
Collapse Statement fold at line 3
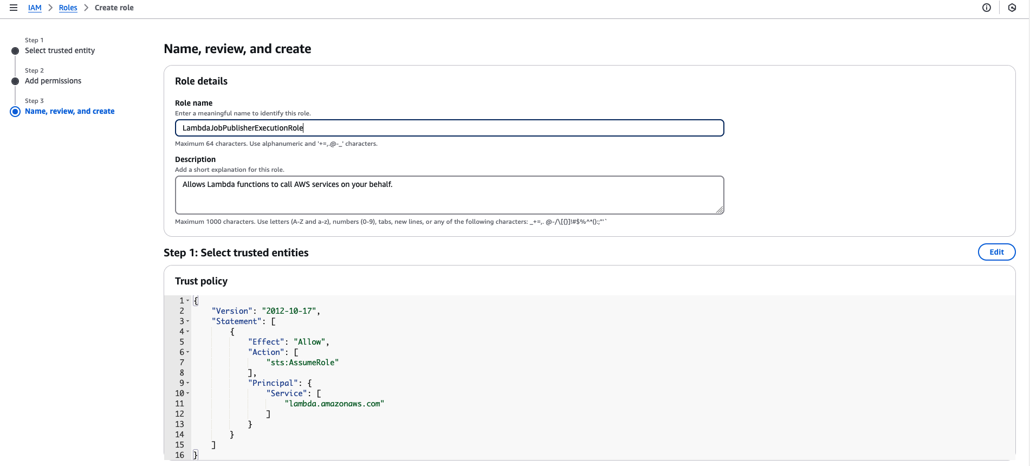click(188, 321)
